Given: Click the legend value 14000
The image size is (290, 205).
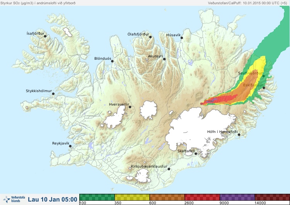Looking at the screenshot, I should [x=260, y=203].
